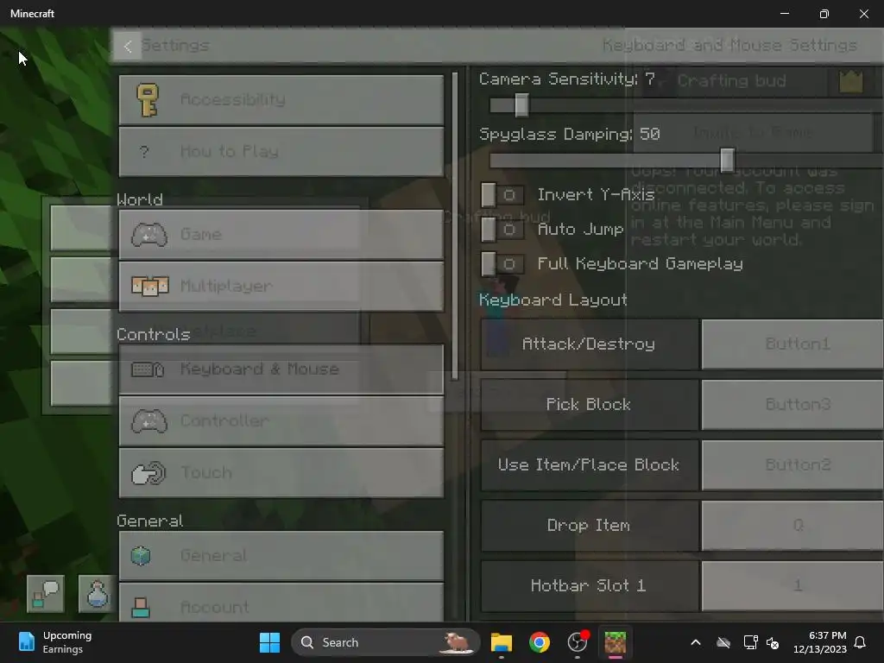Click the taskbar Search box
Image resolution: width=884 pixels, height=663 pixels.
pyautogui.click(x=386, y=642)
